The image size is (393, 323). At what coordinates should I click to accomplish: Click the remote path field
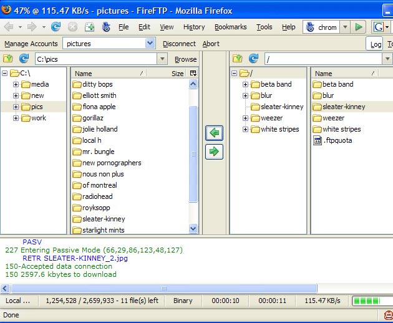click(x=323, y=59)
